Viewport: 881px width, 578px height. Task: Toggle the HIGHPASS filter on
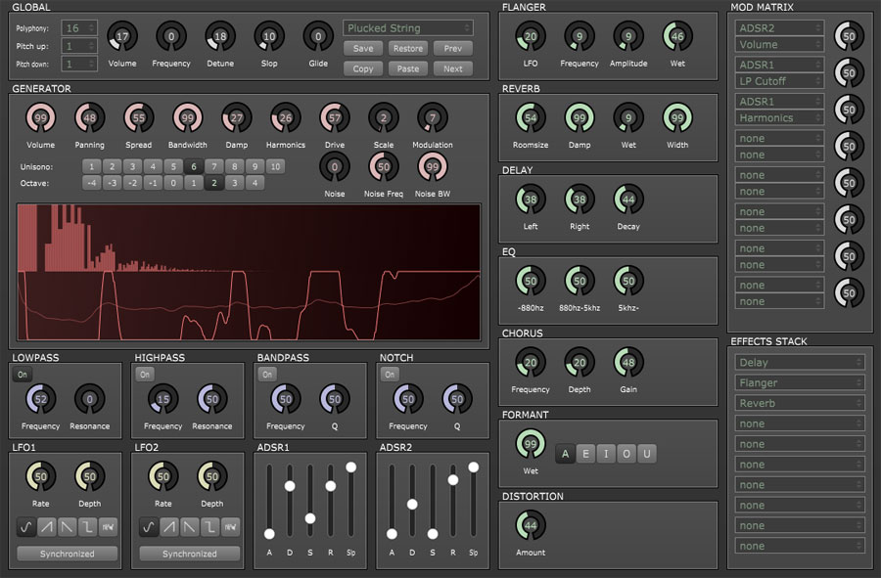point(144,375)
